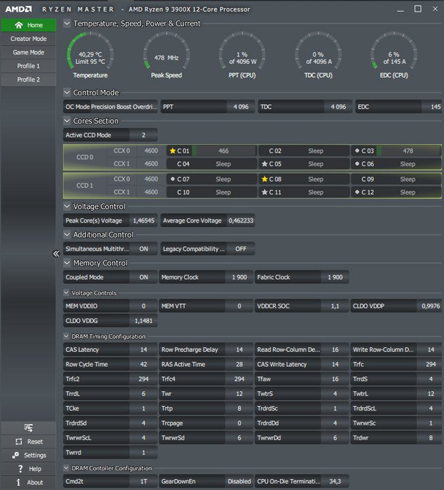Select the CCD 0 block

click(85, 157)
